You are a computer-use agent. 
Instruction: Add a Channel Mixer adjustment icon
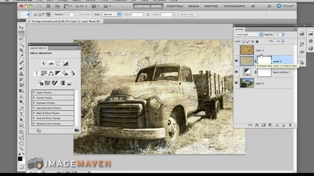[73, 73]
